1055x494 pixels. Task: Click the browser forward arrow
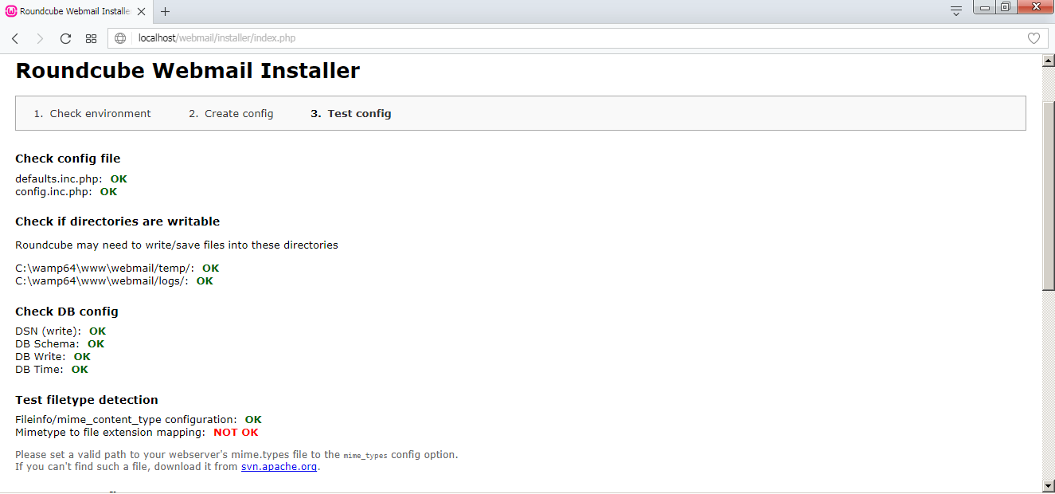pos(40,38)
